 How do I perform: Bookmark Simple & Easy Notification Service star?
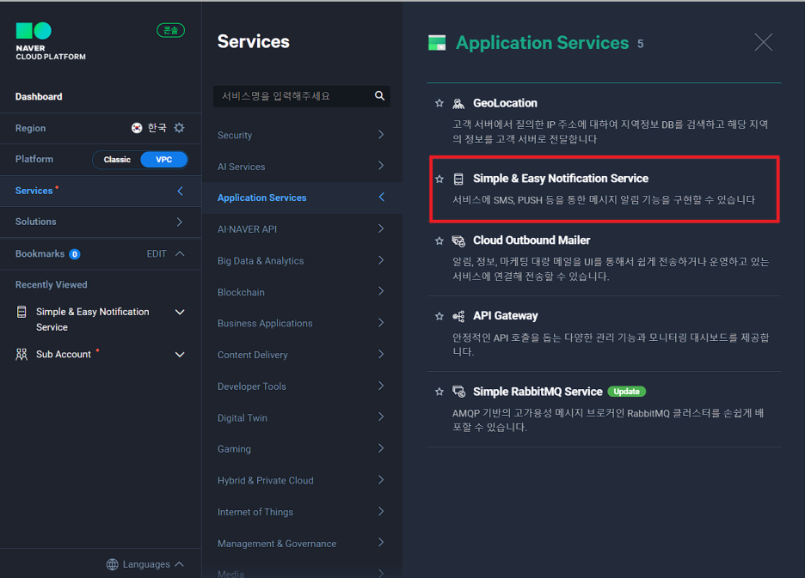(439, 179)
